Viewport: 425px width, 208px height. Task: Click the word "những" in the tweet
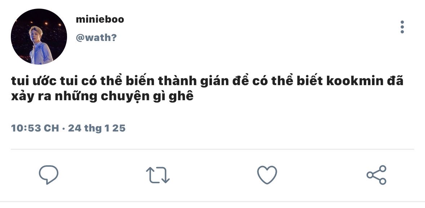76,97
